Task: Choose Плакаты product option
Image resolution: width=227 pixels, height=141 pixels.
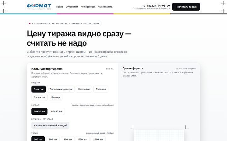Action: pos(101,89)
